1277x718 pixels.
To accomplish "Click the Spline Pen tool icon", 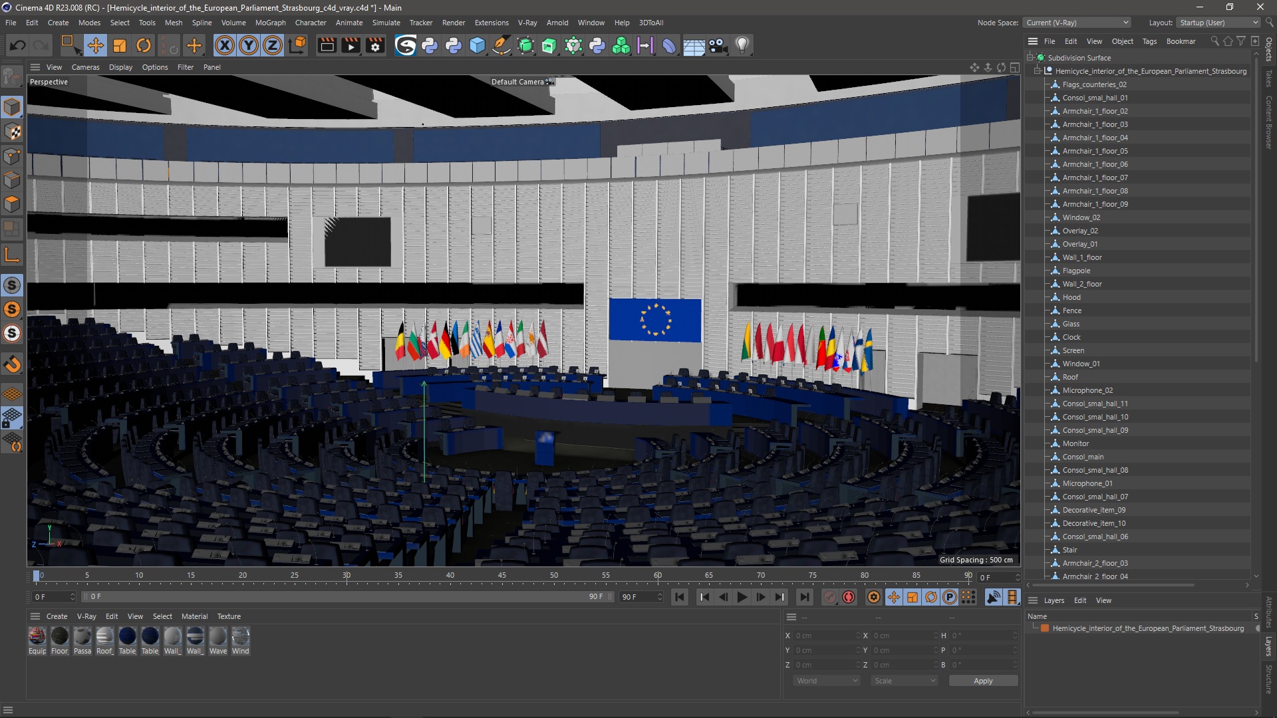I will click(501, 45).
